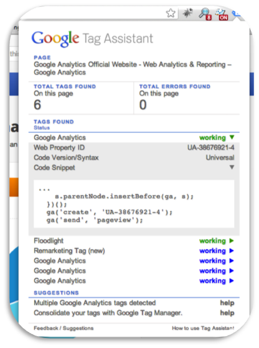Image resolution: width=259 pixels, height=348 pixels.
Task: Open the bug debugger extension icon
Action: 187,13
